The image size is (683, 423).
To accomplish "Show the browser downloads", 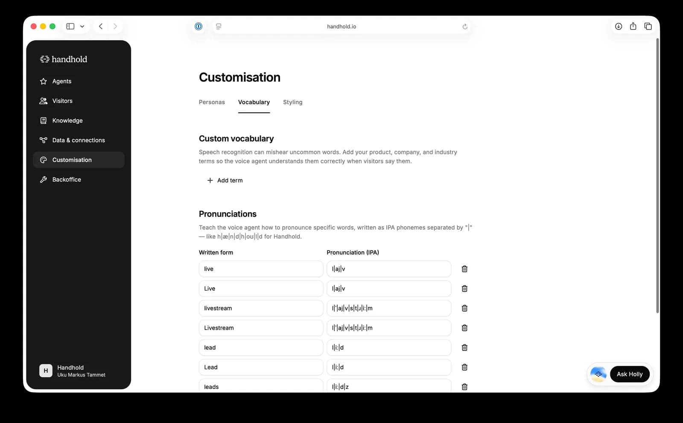I will [619, 26].
